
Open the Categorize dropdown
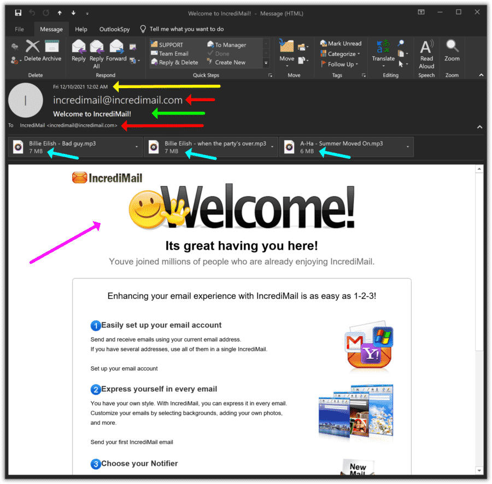point(339,54)
